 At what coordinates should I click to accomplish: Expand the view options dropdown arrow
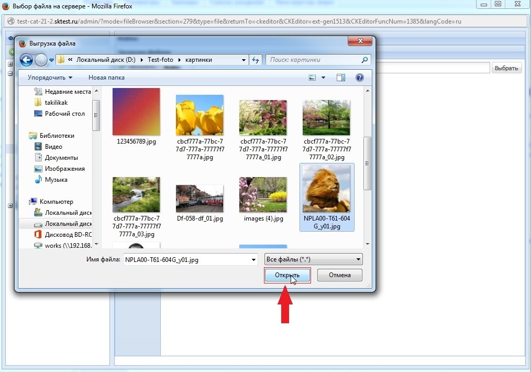[323, 78]
